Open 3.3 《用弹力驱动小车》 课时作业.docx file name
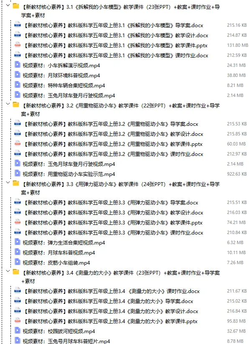This screenshot has height=344, width=249. coord(113,232)
